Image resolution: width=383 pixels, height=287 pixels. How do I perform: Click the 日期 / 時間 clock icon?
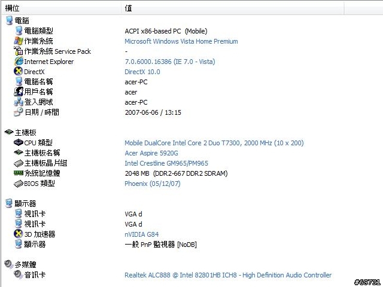[x=19, y=112]
